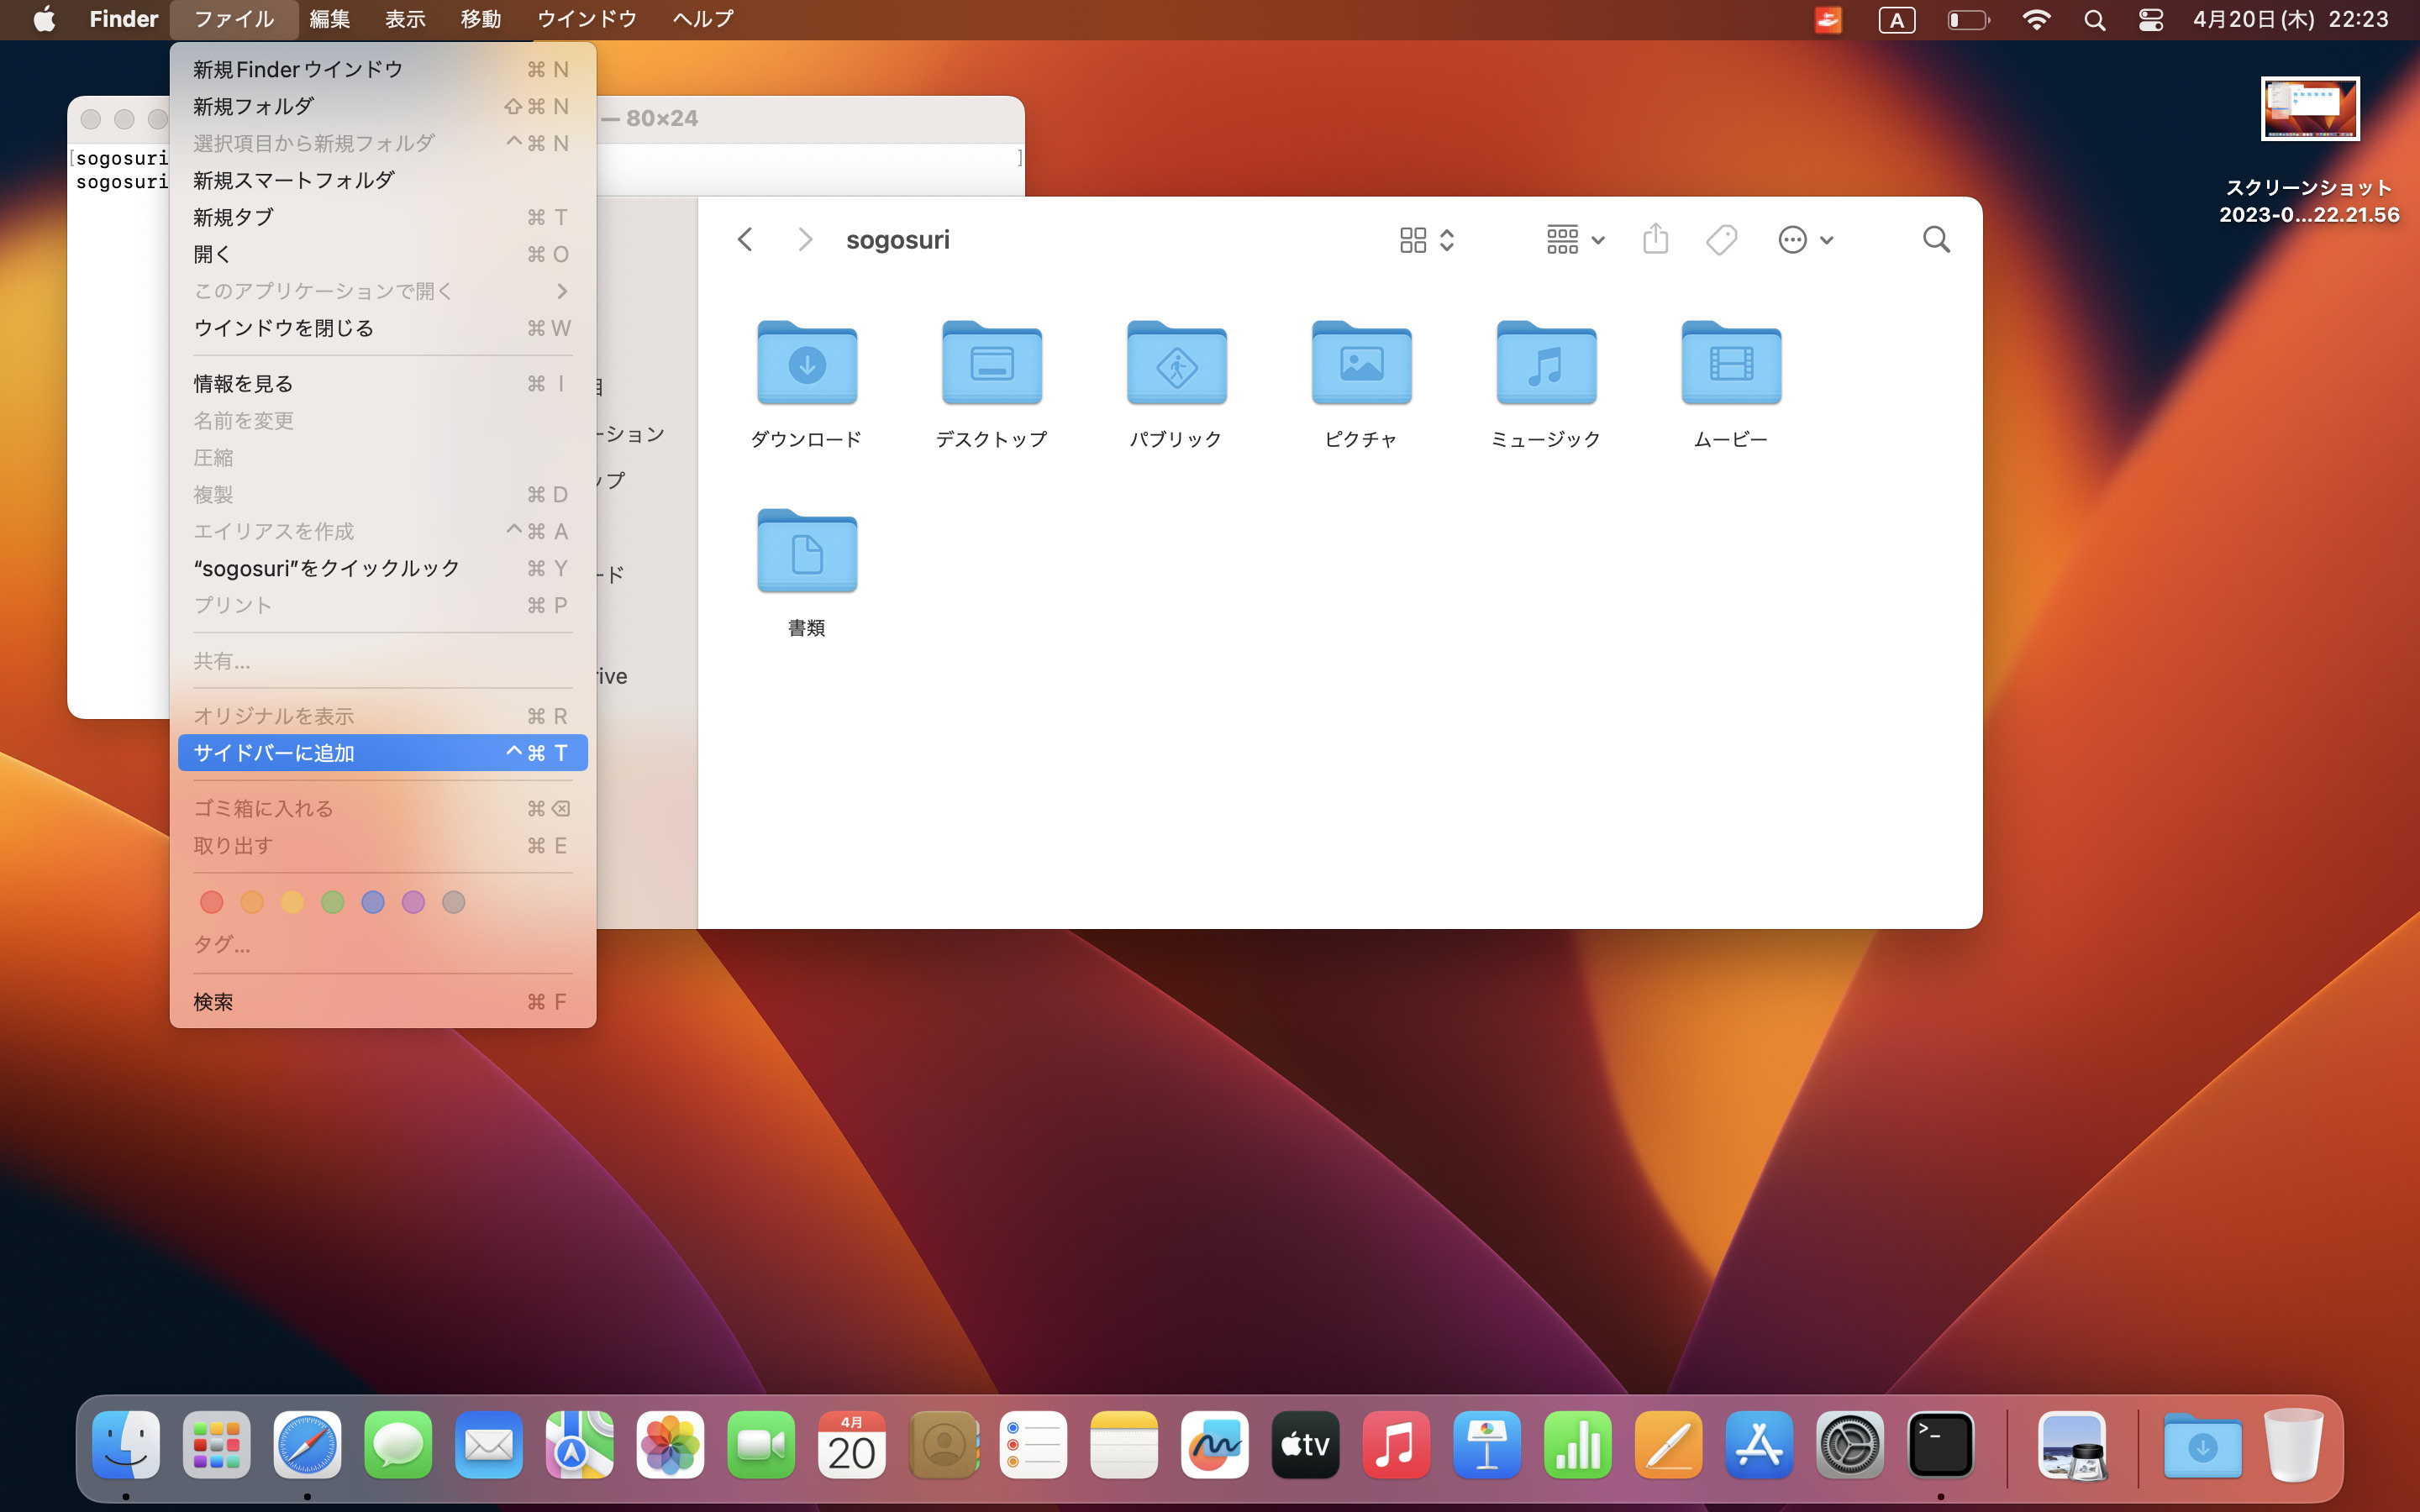Image resolution: width=2420 pixels, height=1512 pixels.
Task: Click the battery status in menu bar
Action: coord(1967,20)
